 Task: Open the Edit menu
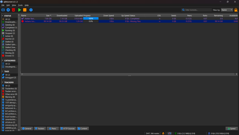[x=8, y=5]
